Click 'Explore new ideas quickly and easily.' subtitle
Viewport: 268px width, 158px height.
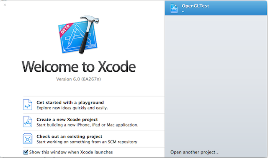coord(72,108)
